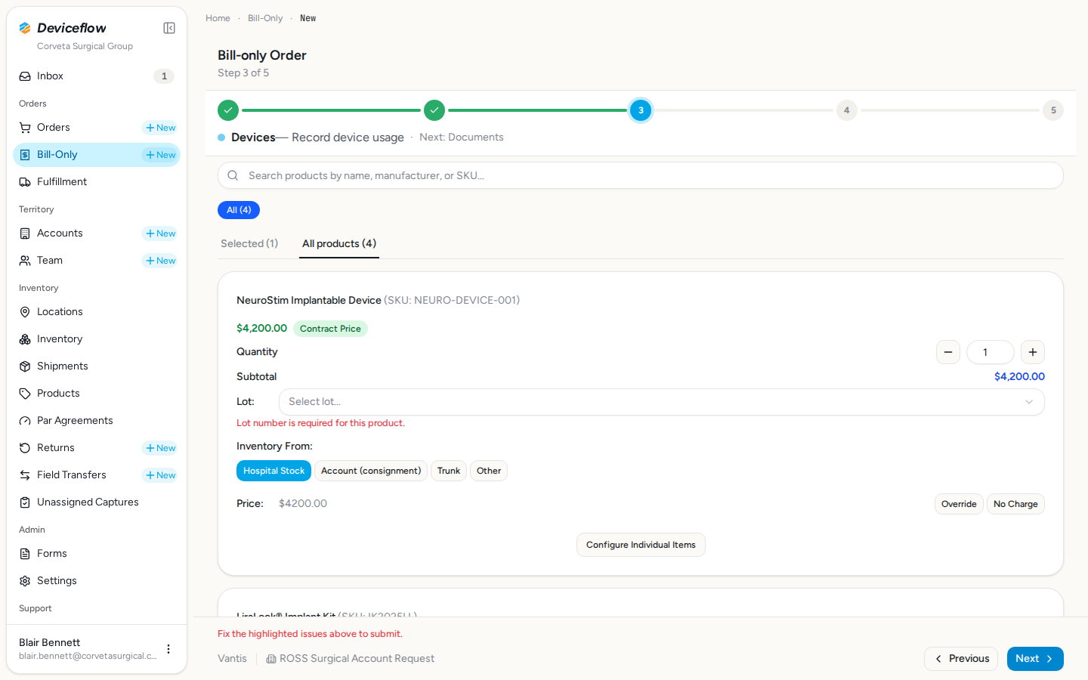Image resolution: width=1088 pixels, height=680 pixels.
Task: Go to Home breadcrumb
Action: (x=218, y=18)
